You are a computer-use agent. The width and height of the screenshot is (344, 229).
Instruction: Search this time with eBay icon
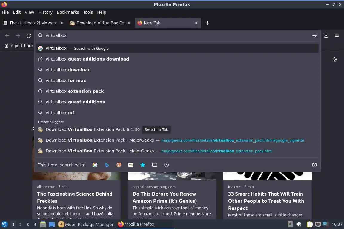131,165
